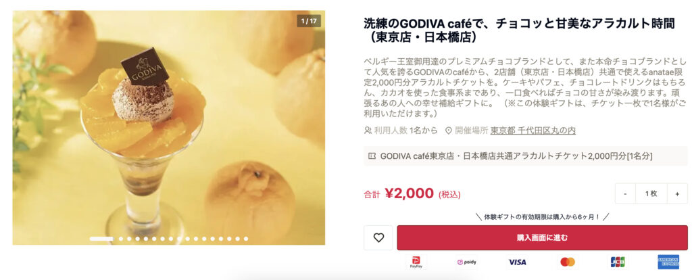Viewport: 692px width, 280px height.
Task: Click the VISA card logo
Action: tap(517, 262)
